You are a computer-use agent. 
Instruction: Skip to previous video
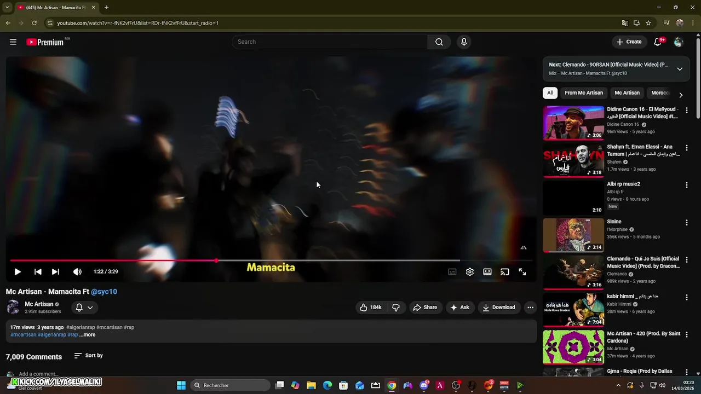pyautogui.click(x=38, y=271)
